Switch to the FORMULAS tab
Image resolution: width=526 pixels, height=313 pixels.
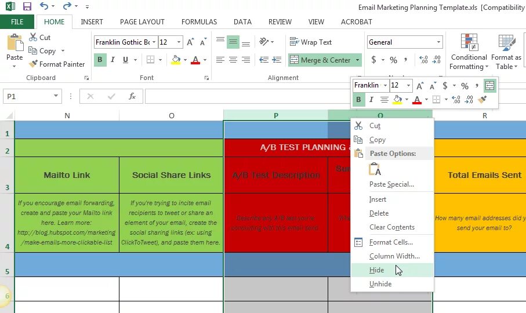[199, 22]
